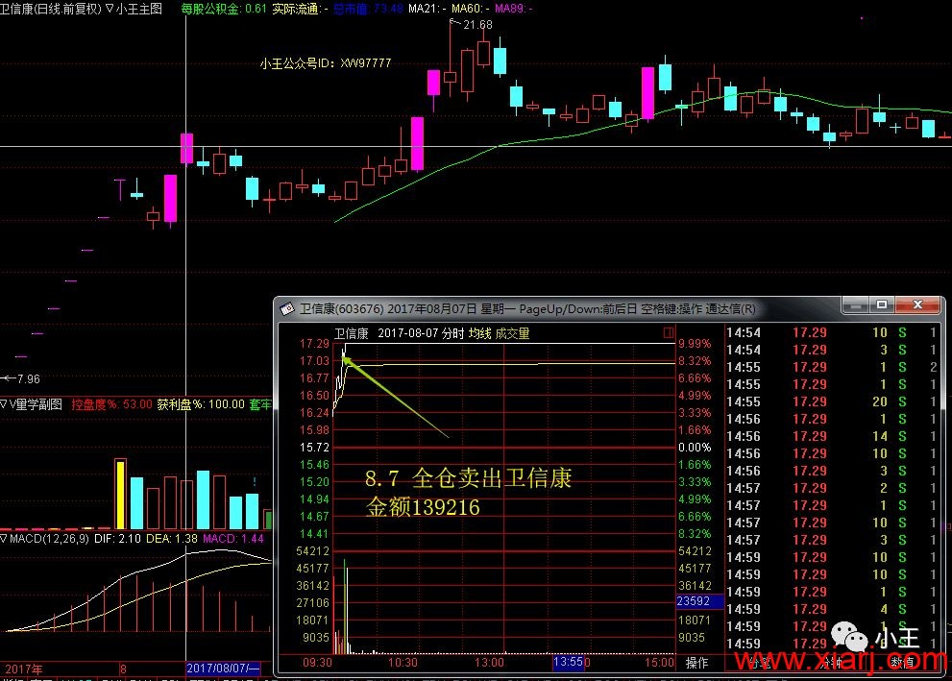Open the MACD(12,26,9) indicator dropdown
This screenshot has height=681, width=952.
point(4,539)
